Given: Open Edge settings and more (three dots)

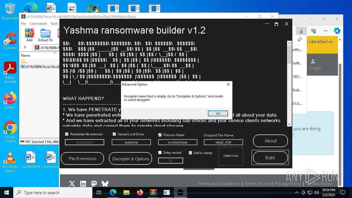Looking at the screenshot, I should (326, 31).
